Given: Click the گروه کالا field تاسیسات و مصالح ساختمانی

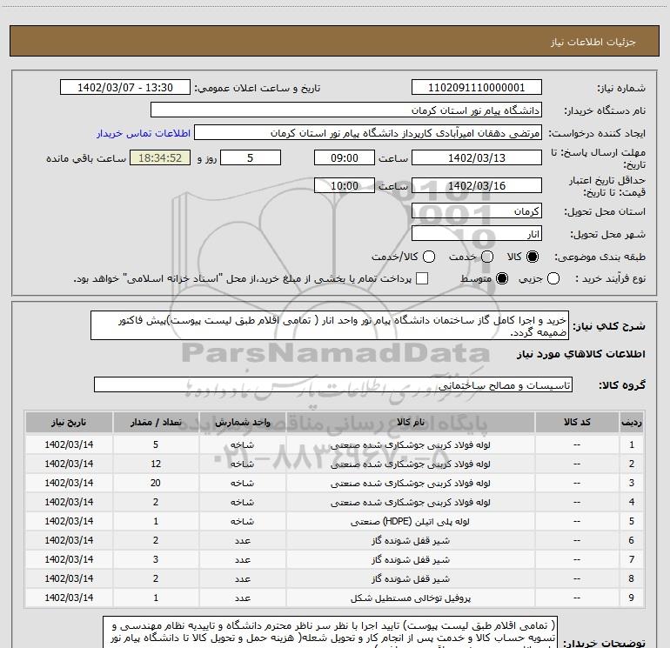Looking at the screenshot, I should (332, 384).
